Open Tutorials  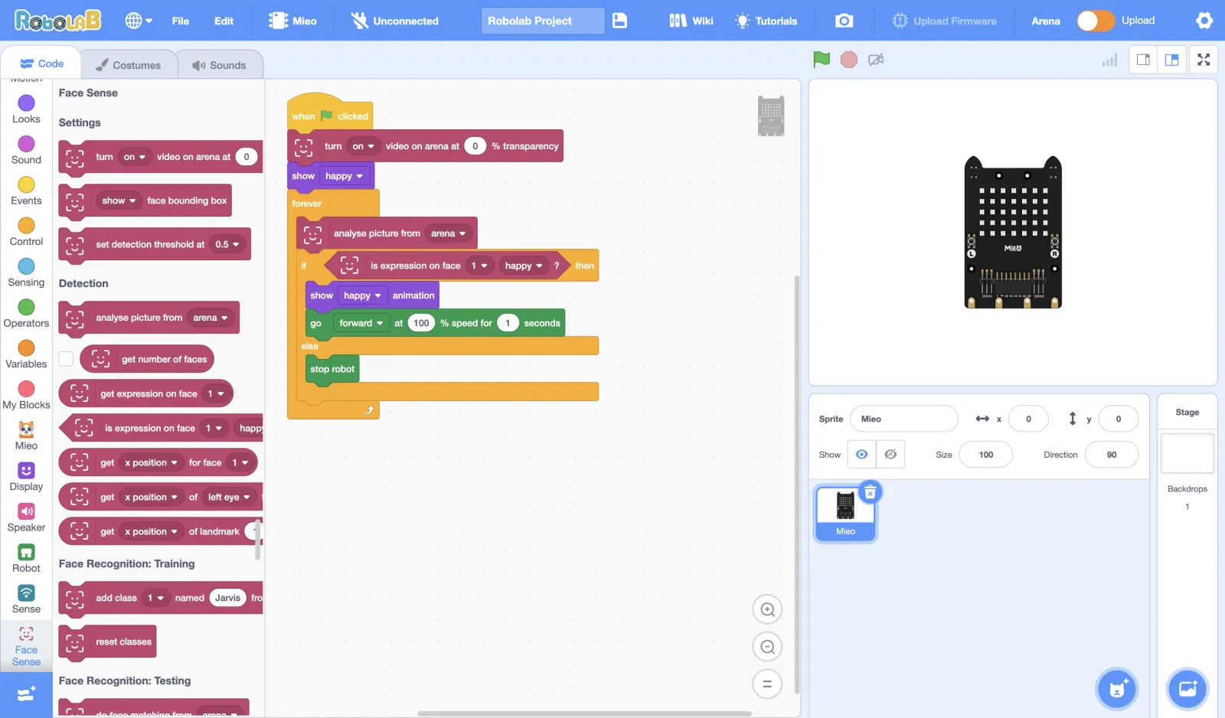766,21
